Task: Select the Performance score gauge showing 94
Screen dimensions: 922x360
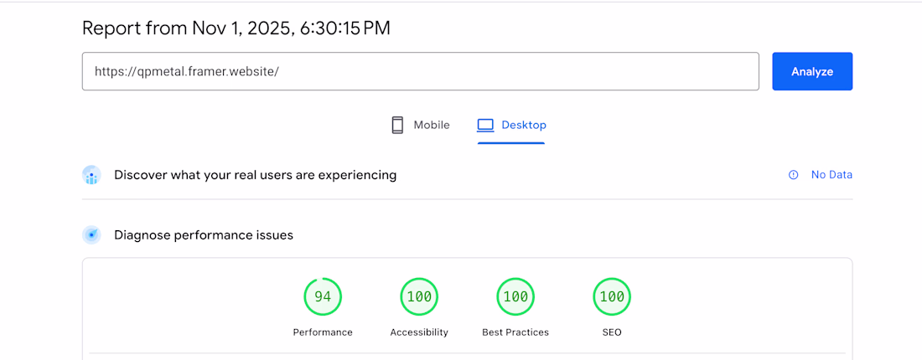Action: [323, 296]
